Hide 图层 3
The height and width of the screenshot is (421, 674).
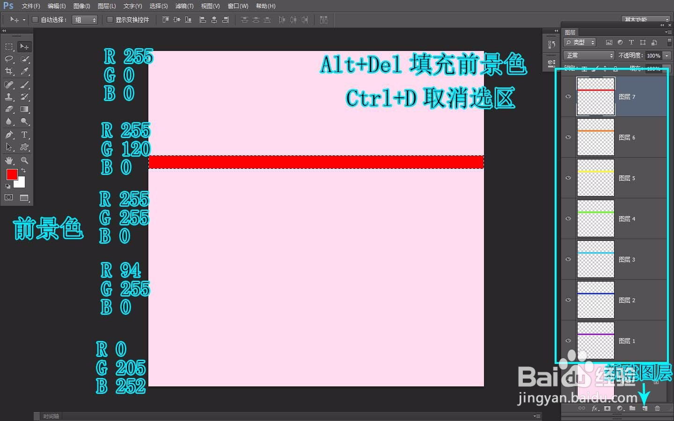coord(568,259)
